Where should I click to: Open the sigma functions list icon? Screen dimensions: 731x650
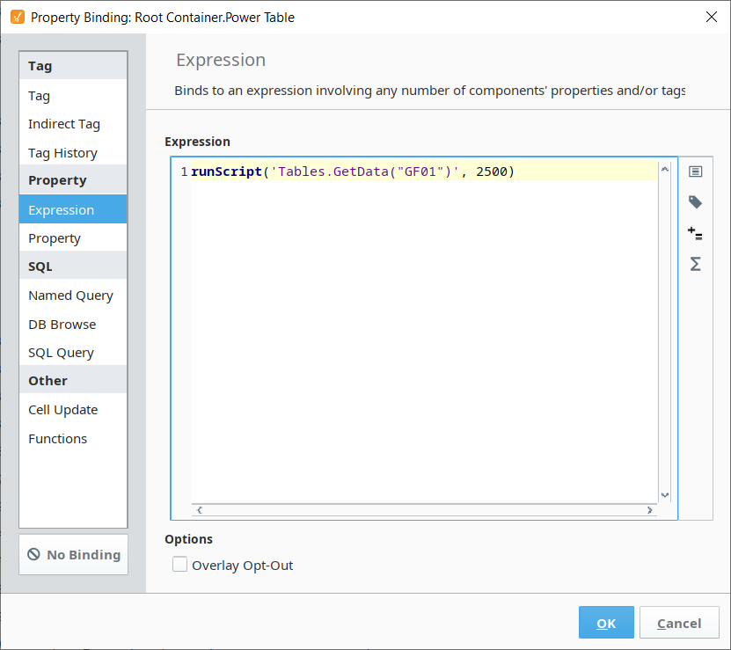pos(695,264)
